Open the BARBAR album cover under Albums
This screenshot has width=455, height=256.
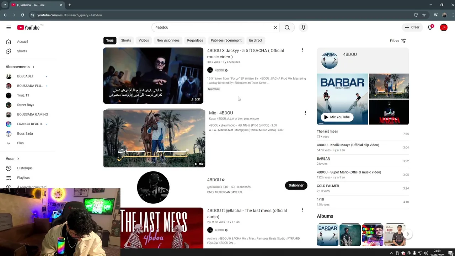(x=328, y=235)
